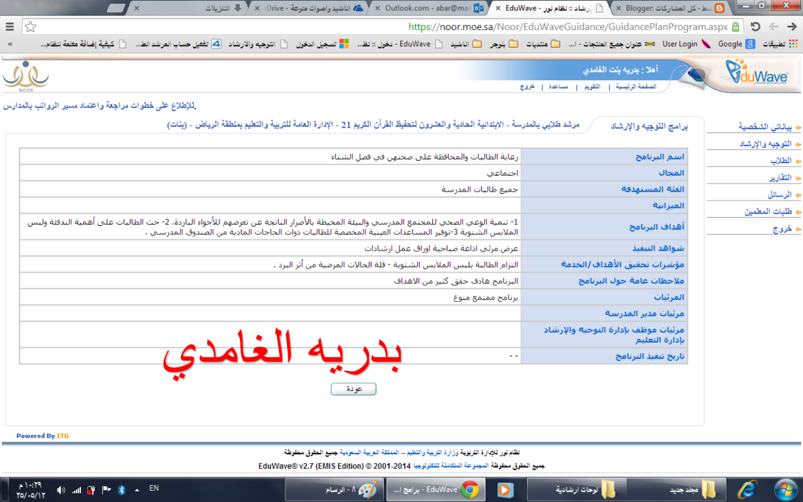803x502 pixels.
Task: Launch Internet Explorer from the taskbar
Action: (747, 489)
